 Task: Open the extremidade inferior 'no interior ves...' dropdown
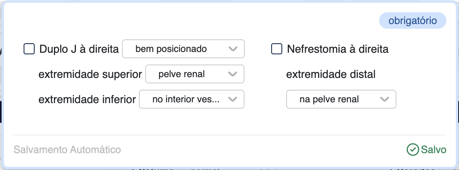pos(185,99)
